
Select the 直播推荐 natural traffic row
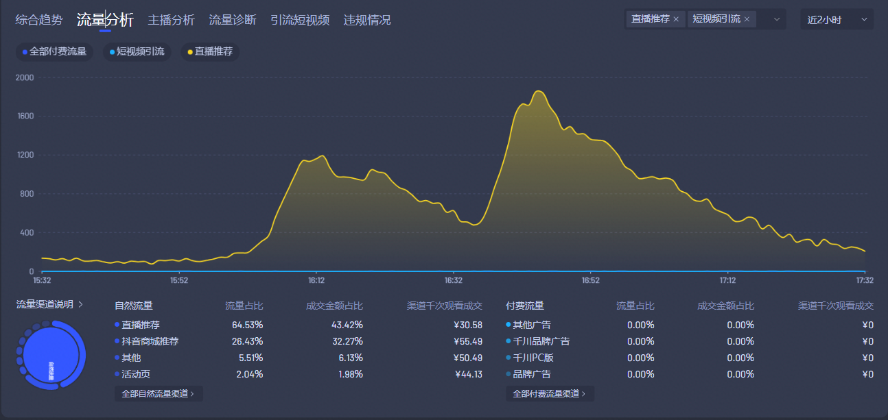141,325
